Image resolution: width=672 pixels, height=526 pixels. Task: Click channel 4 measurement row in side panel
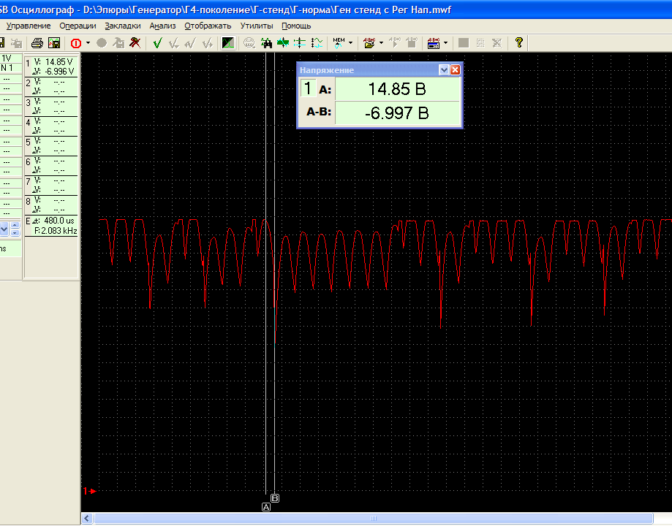(51, 126)
